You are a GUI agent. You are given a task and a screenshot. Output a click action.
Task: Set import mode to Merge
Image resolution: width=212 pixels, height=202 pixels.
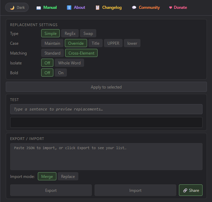coord(47,176)
